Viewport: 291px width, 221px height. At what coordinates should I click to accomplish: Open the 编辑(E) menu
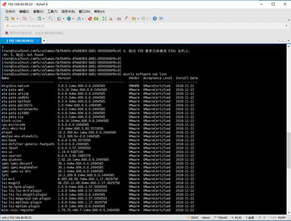24,11
